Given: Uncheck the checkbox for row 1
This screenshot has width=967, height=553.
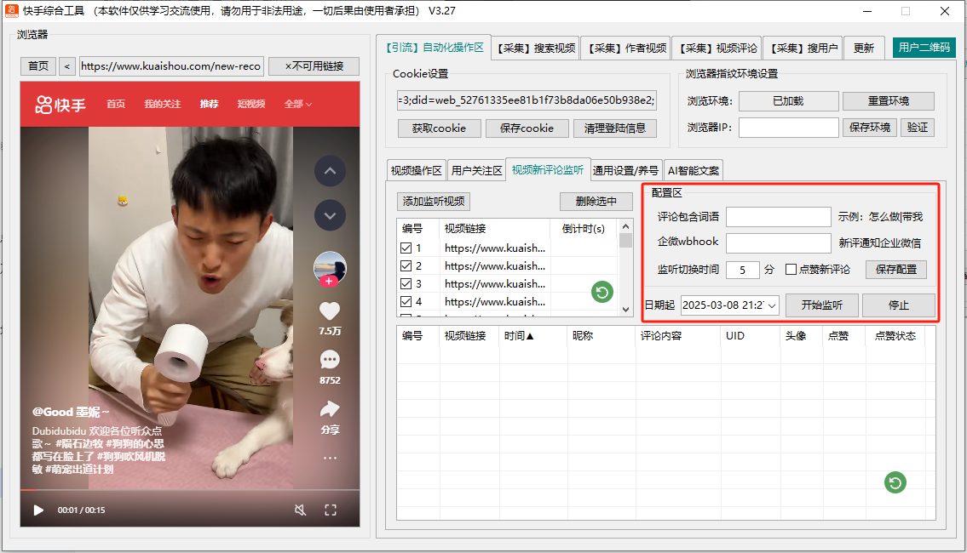Looking at the screenshot, I should click(x=406, y=248).
